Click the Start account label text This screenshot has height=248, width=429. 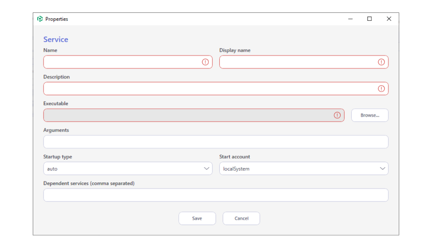tap(235, 157)
